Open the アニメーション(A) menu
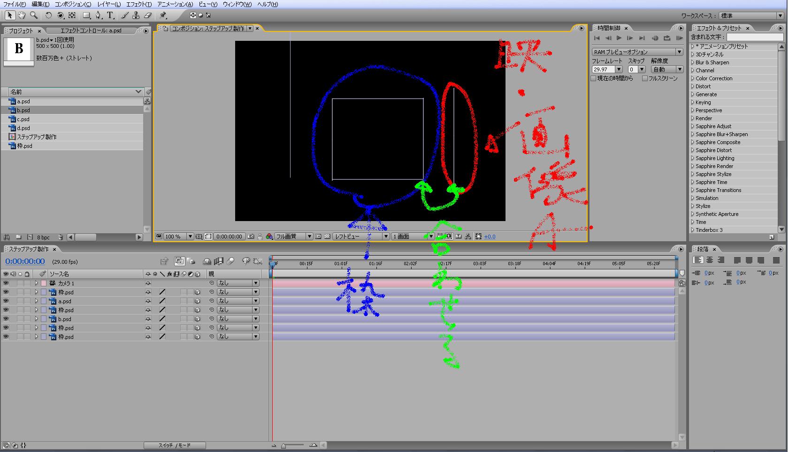The image size is (789, 452). pos(175,4)
